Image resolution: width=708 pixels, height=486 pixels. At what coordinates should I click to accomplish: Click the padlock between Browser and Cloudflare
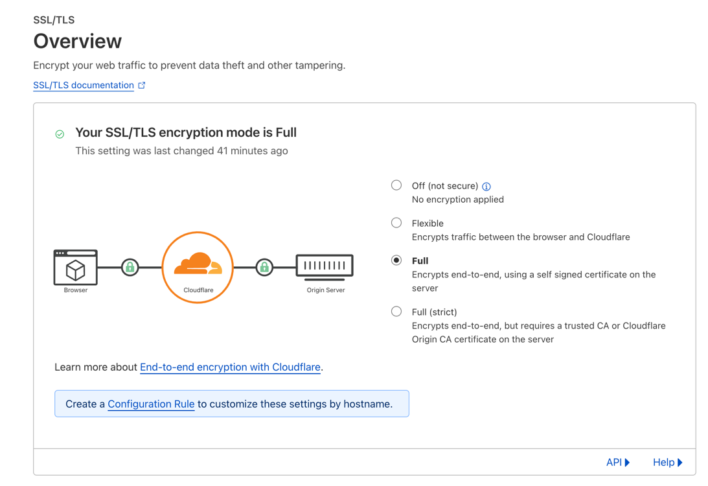point(130,266)
